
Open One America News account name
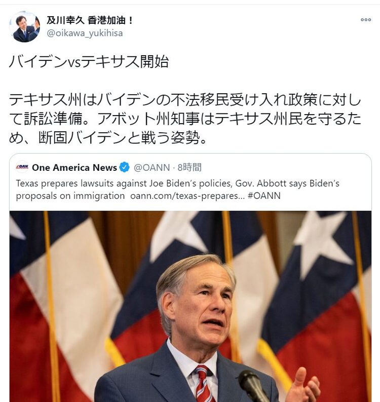coord(74,167)
